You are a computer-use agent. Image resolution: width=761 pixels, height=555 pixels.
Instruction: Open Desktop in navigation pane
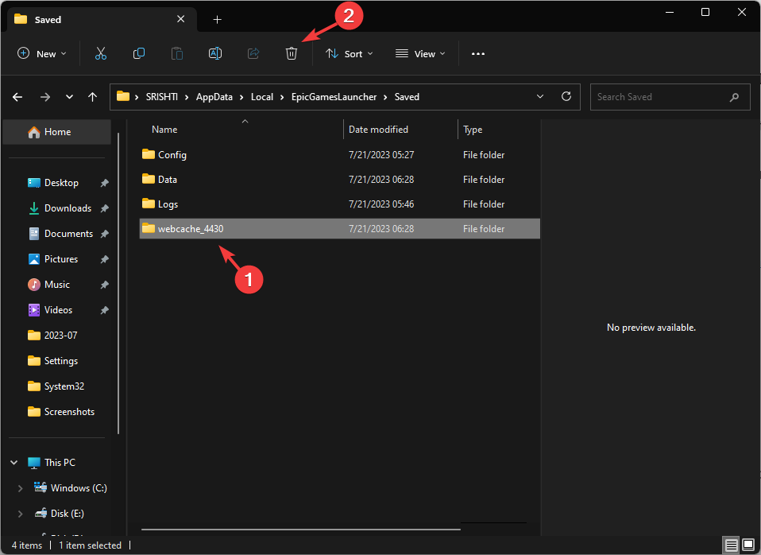point(60,183)
